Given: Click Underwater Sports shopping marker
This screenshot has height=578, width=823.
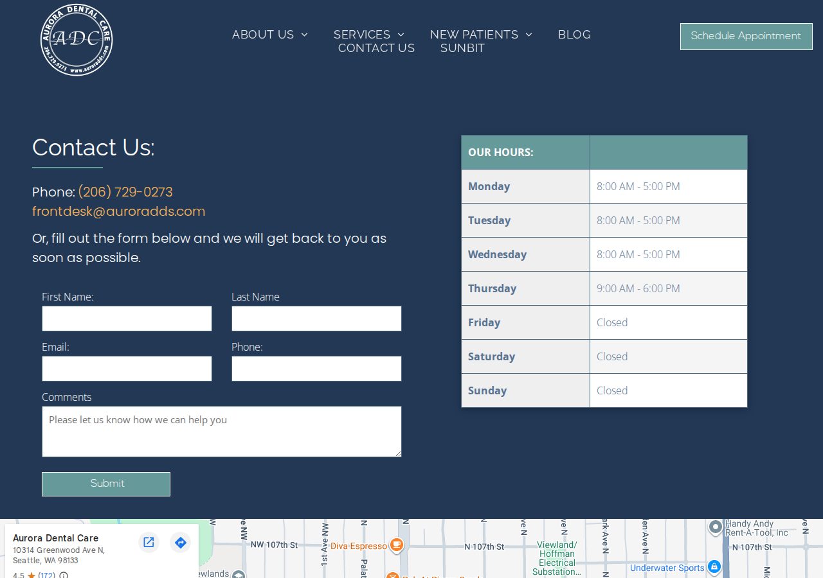Looking at the screenshot, I should coord(714,567).
